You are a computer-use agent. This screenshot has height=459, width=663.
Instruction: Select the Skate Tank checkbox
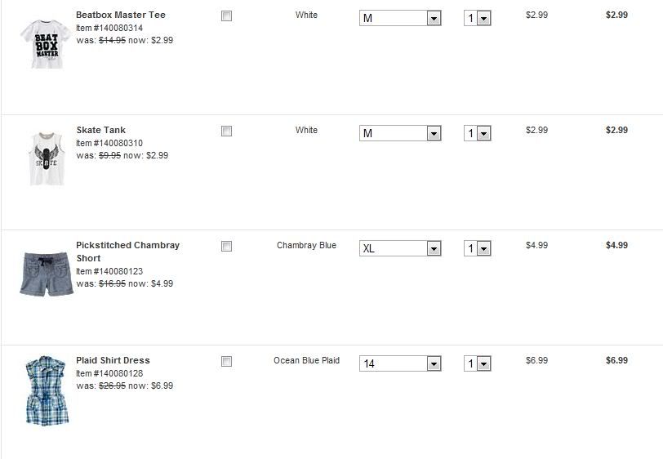(x=226, y=131)
